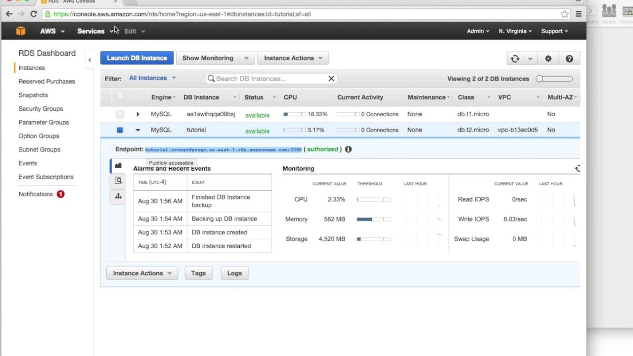Open Security Groups in the sidebar
The width and height of the screenshot is (633, 356).
[x=41, y=109]
